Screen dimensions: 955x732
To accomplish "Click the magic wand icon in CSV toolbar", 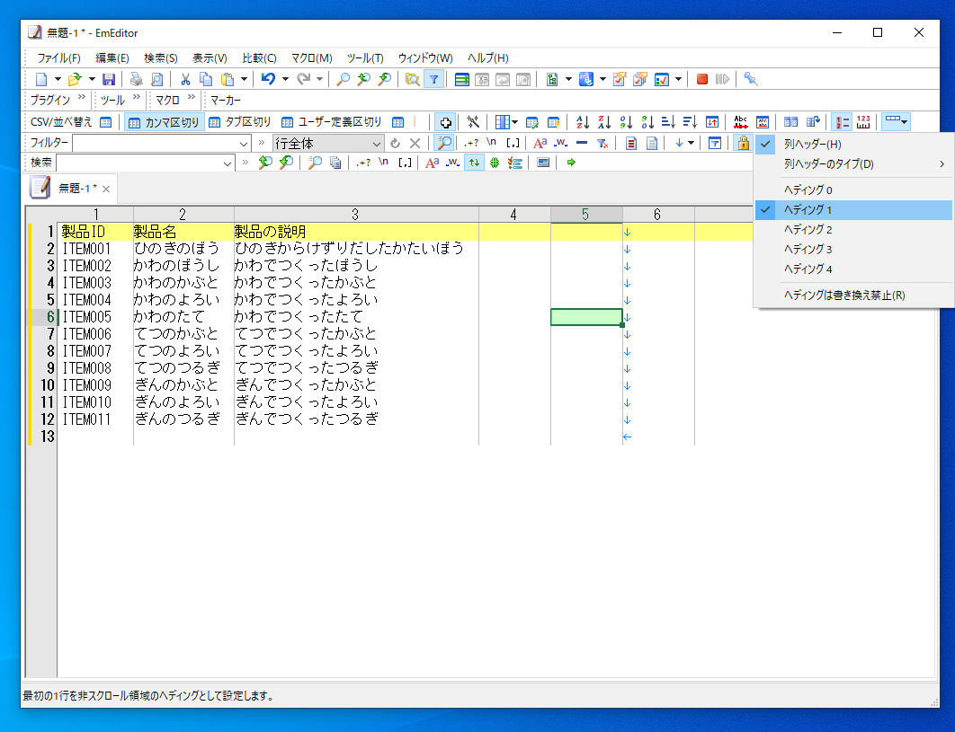I will click(473, 122).
